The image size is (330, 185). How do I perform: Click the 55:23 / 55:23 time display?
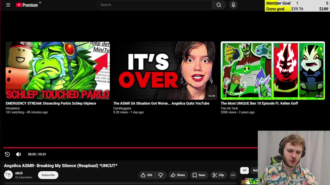(37, 154)
